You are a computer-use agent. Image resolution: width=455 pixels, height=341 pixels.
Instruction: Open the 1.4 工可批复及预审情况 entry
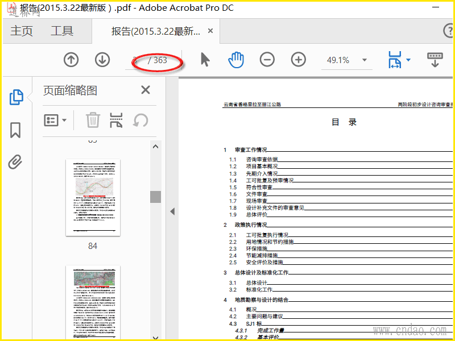pos(341,180)
